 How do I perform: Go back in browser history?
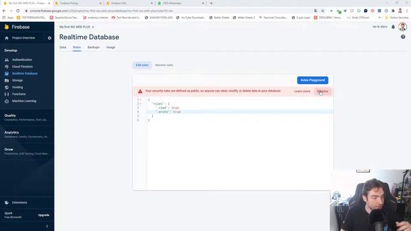pos(4,11)
